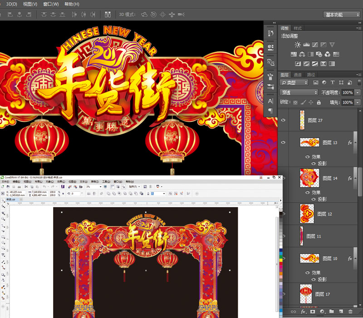Toggle lock image pixels brush icon
This screenshot has height=318, width=363.
[x=303, y=102]
